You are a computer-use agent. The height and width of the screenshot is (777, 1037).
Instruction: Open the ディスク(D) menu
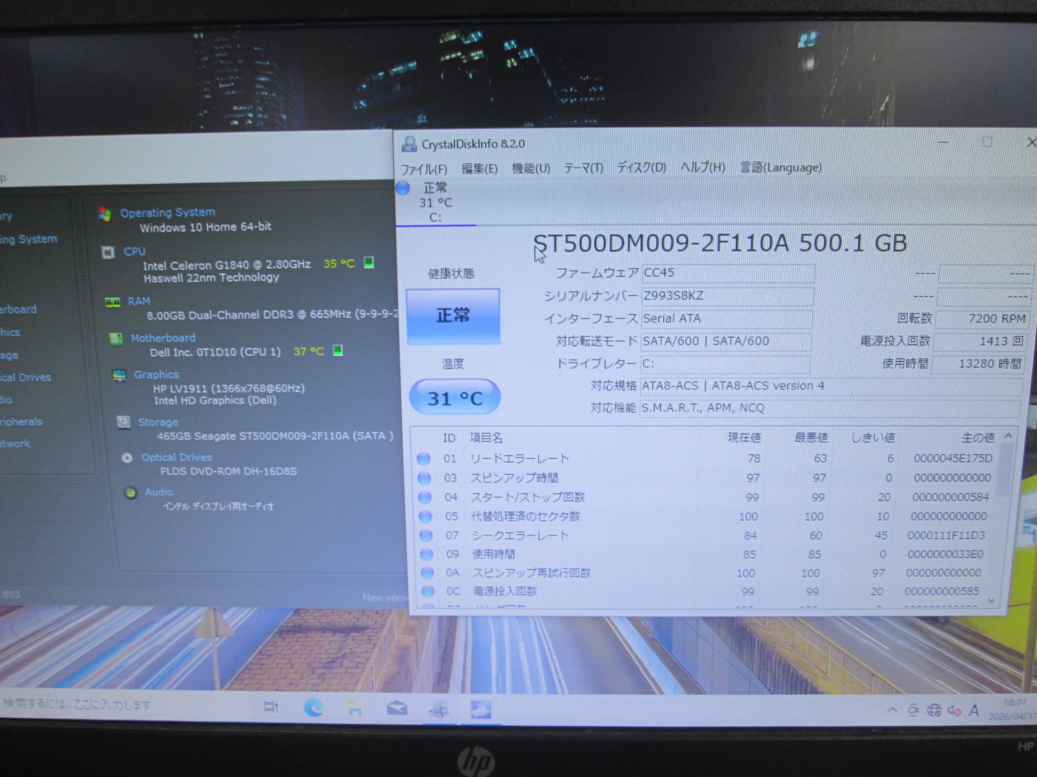point(641,168)
